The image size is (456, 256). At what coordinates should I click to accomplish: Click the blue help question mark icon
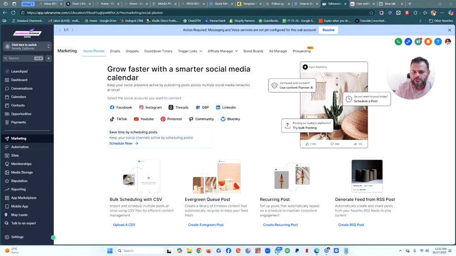pos(438,42)
